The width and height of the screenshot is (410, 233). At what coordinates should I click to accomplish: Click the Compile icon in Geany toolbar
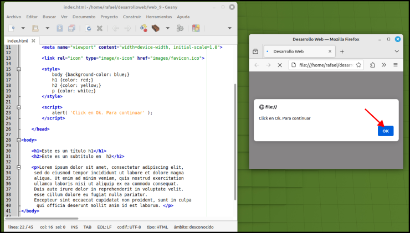click(143, 28)
